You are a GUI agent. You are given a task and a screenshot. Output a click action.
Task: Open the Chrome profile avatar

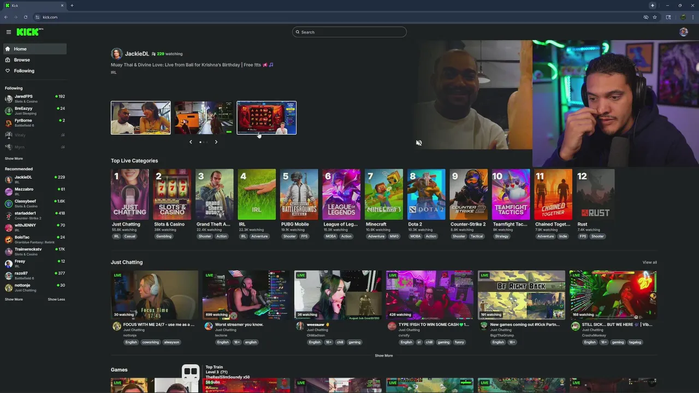coord(683,17)
